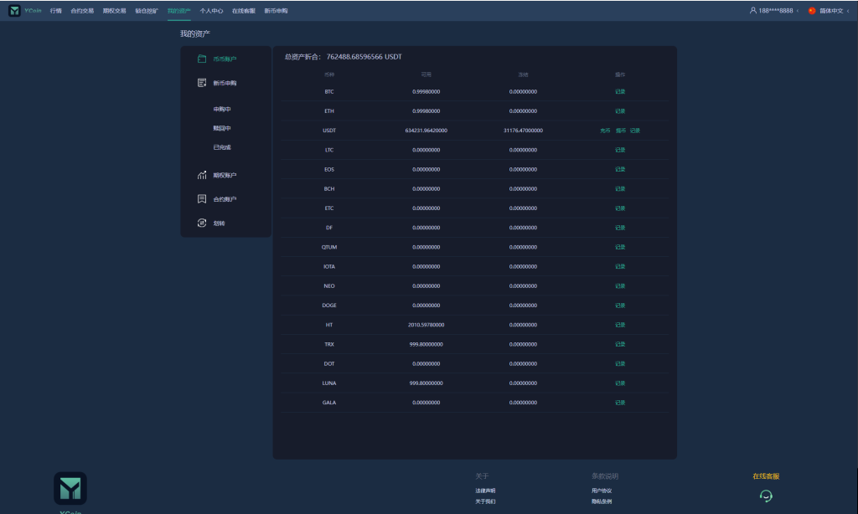View 记录 for the EOS row
This screenshot has height=514, width=858.
(x=620, y=169)
